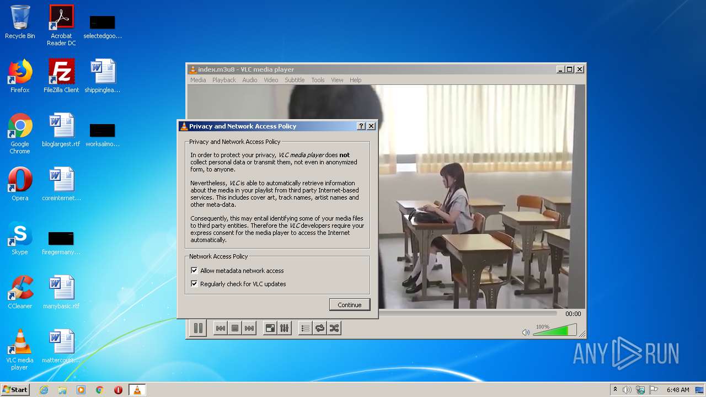Screen dimensions: 706x397
Task: Launch Opera from the taskbar
Action: click(x=118, y=390)
